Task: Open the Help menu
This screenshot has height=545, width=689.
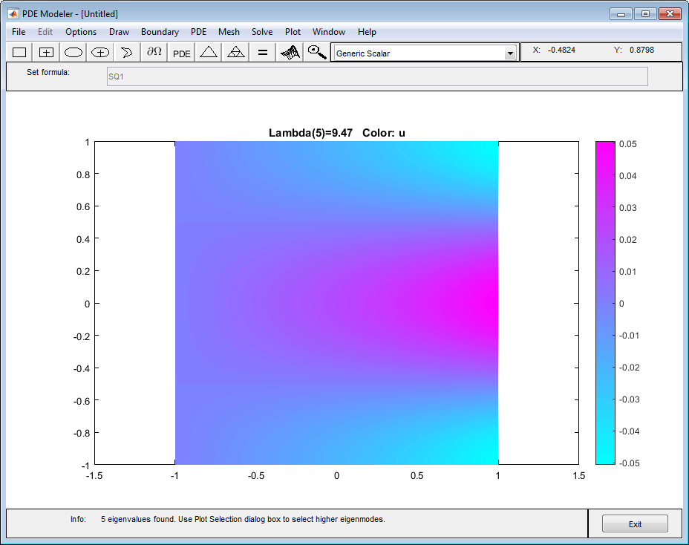Action: 367,32
